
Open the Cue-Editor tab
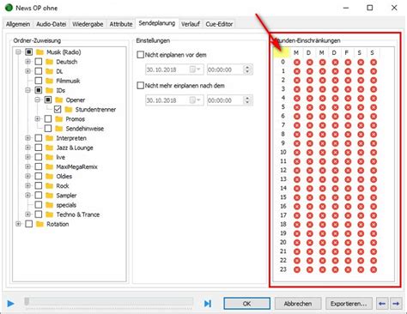[x=219, y=24]
